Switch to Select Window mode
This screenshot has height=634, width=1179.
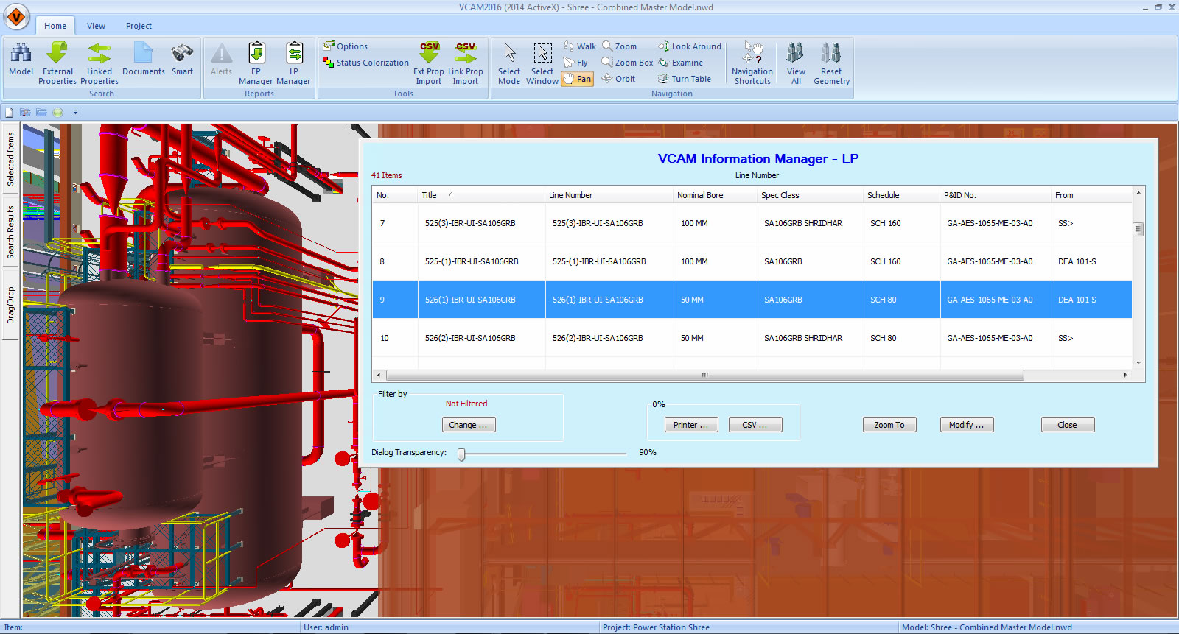coord(542,54)
